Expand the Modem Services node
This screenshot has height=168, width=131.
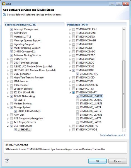(8, 104)
